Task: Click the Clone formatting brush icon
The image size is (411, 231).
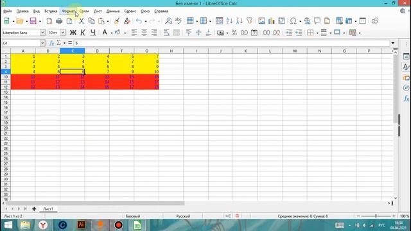Action: (x=117, y=21)
